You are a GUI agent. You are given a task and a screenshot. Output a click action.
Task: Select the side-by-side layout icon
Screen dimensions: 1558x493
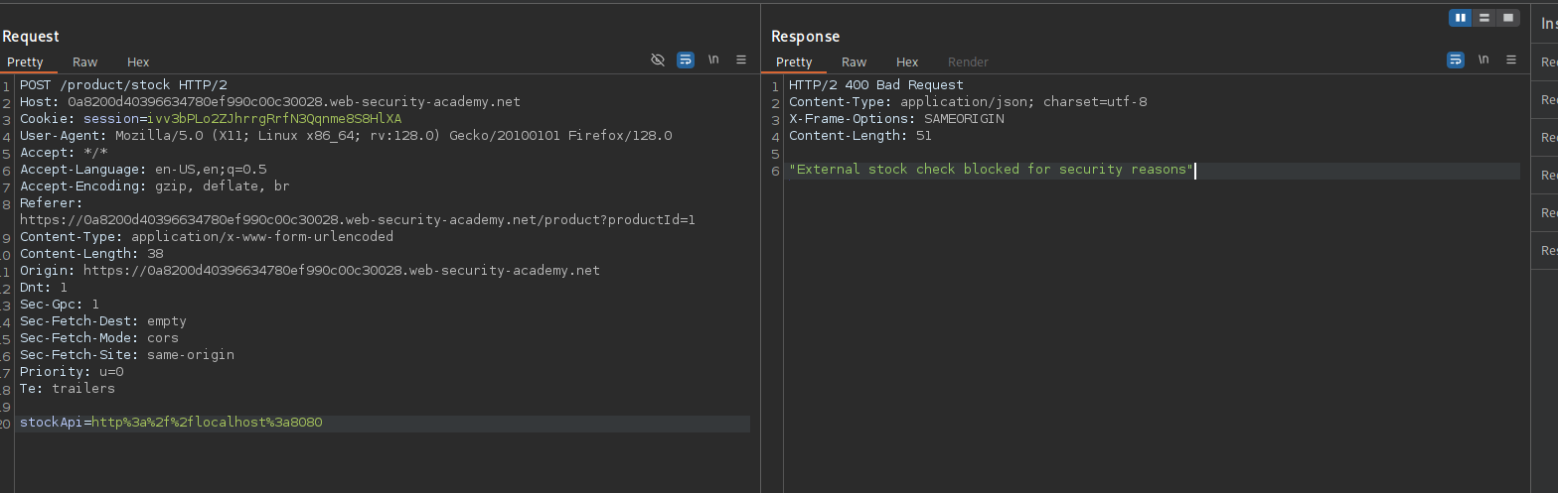coord(1461,18)
